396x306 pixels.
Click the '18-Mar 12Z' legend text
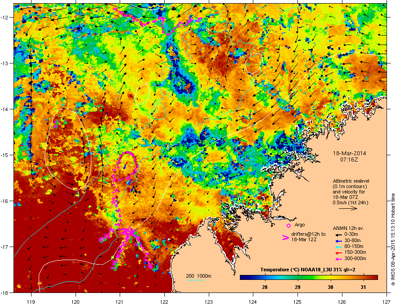[304, 239]
